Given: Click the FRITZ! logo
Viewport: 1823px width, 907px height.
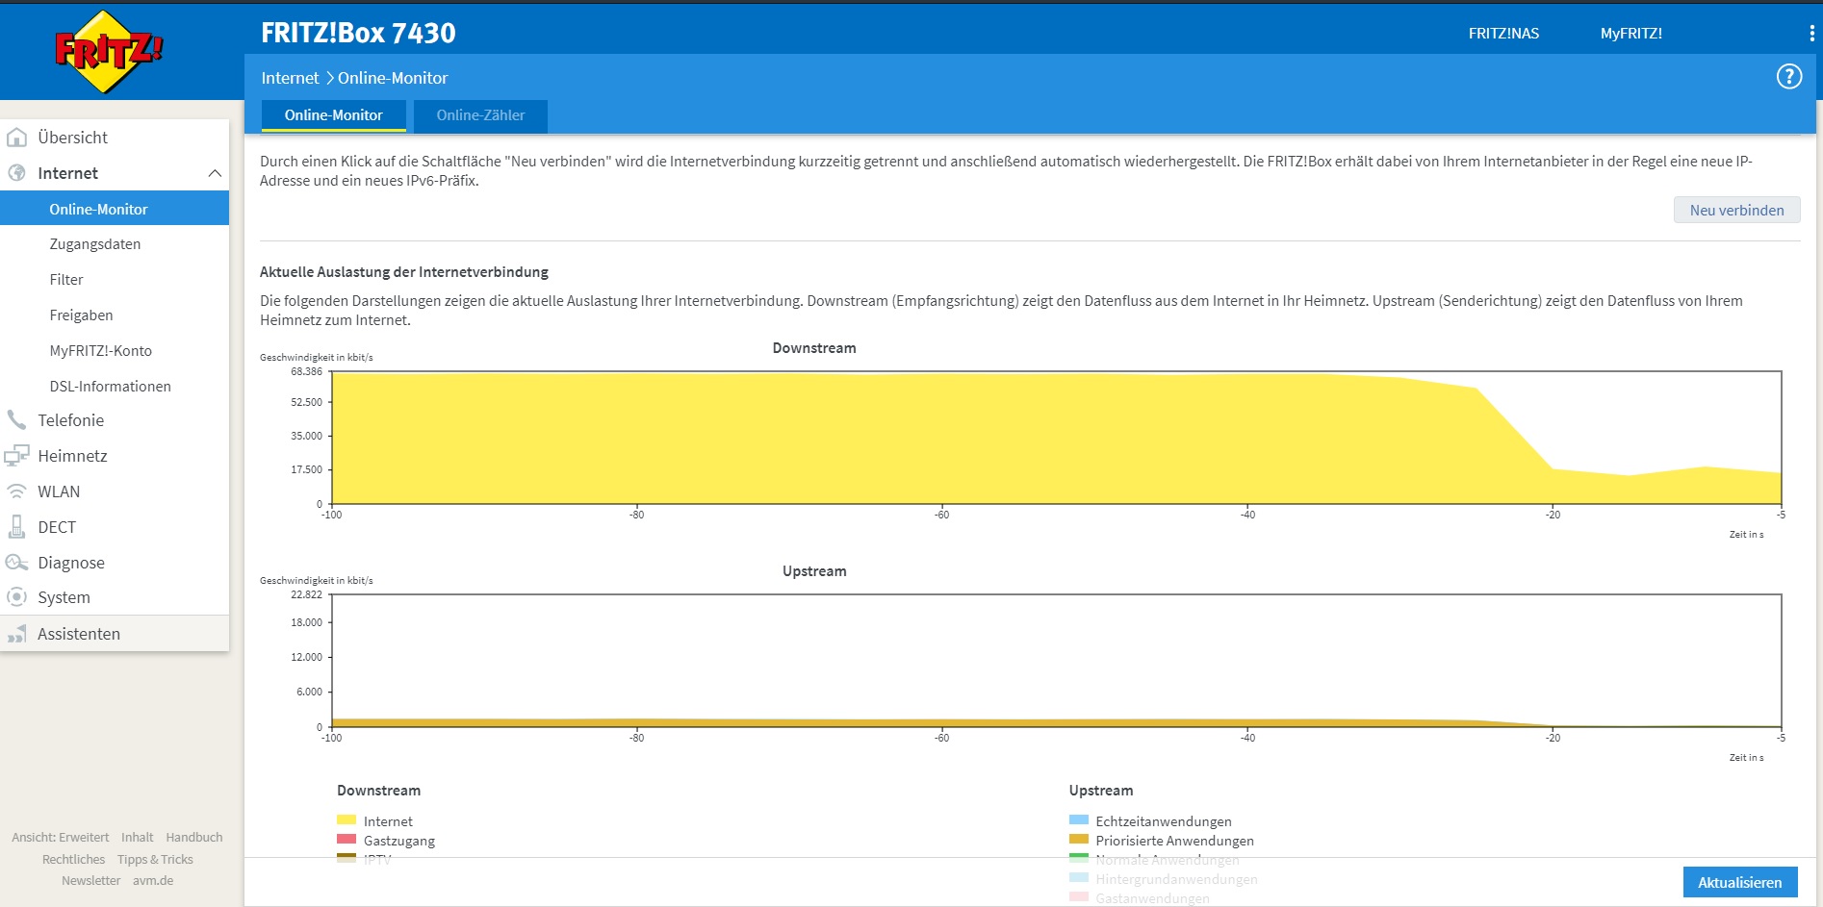Looking at the screenshot, I should 109,52.
